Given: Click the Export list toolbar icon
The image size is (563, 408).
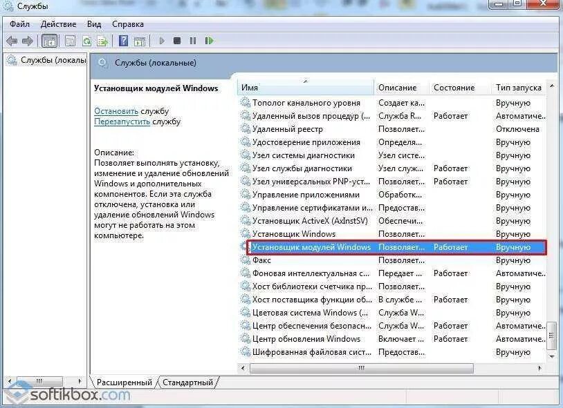Looking at the screenshot, I should [x=102, y=41].
